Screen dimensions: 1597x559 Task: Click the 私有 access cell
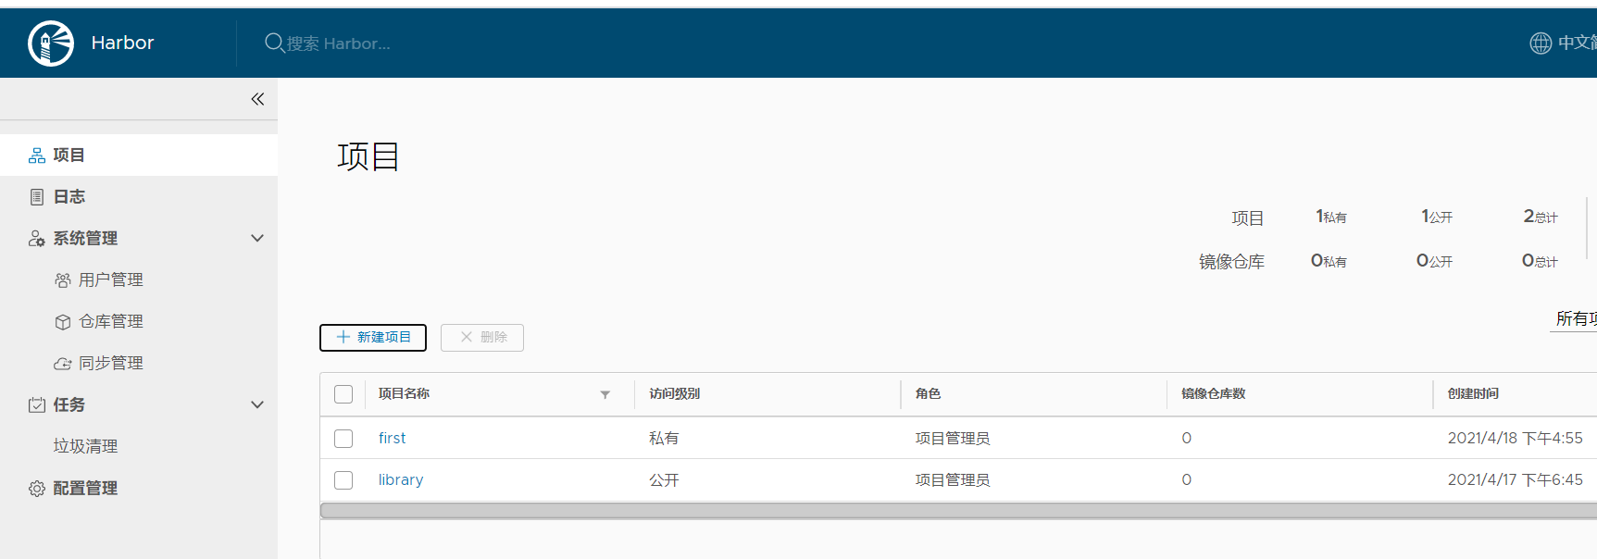664,439
